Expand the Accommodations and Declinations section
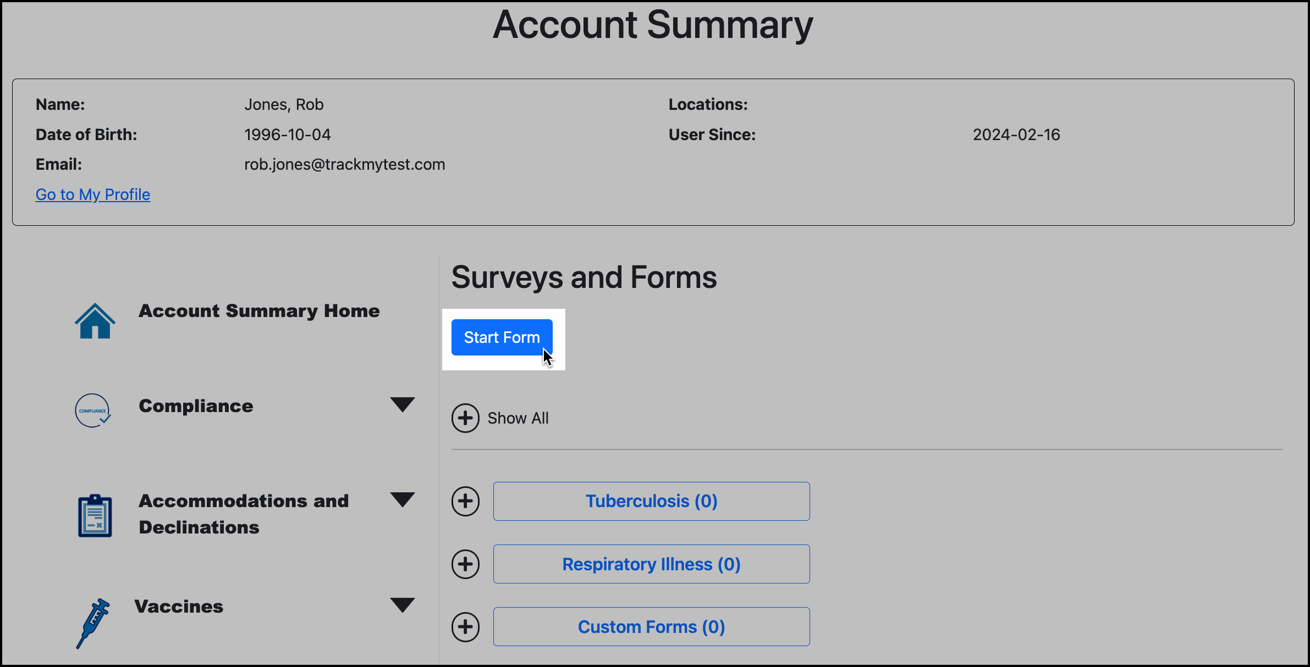 [403, 500]
